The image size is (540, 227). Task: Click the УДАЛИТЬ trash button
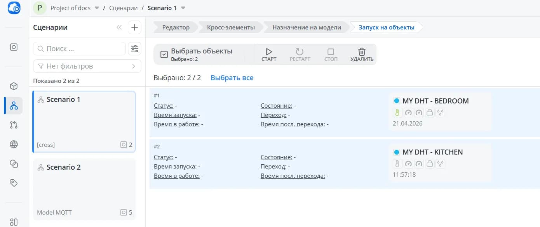(362, 55)
